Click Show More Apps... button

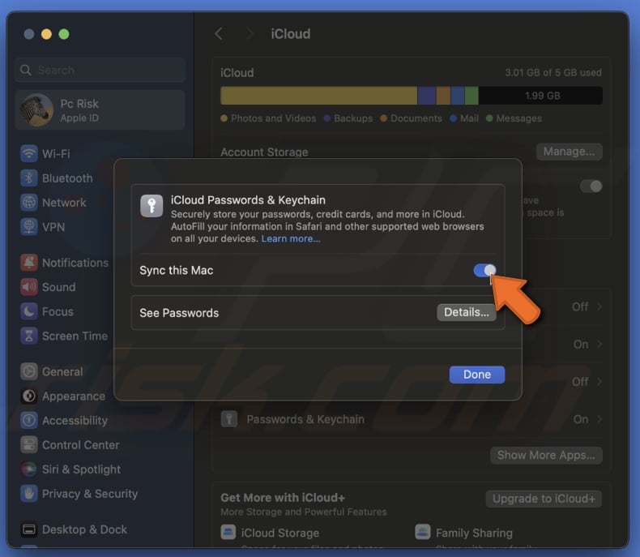coord(546,455)
